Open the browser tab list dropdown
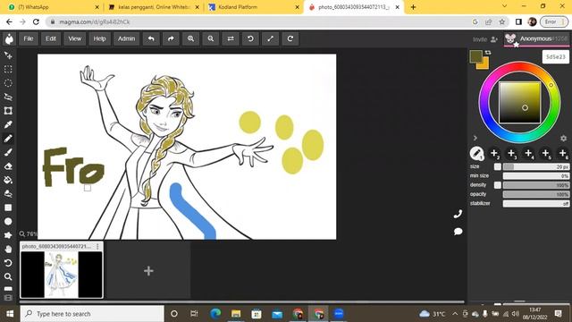 point(504,6)
